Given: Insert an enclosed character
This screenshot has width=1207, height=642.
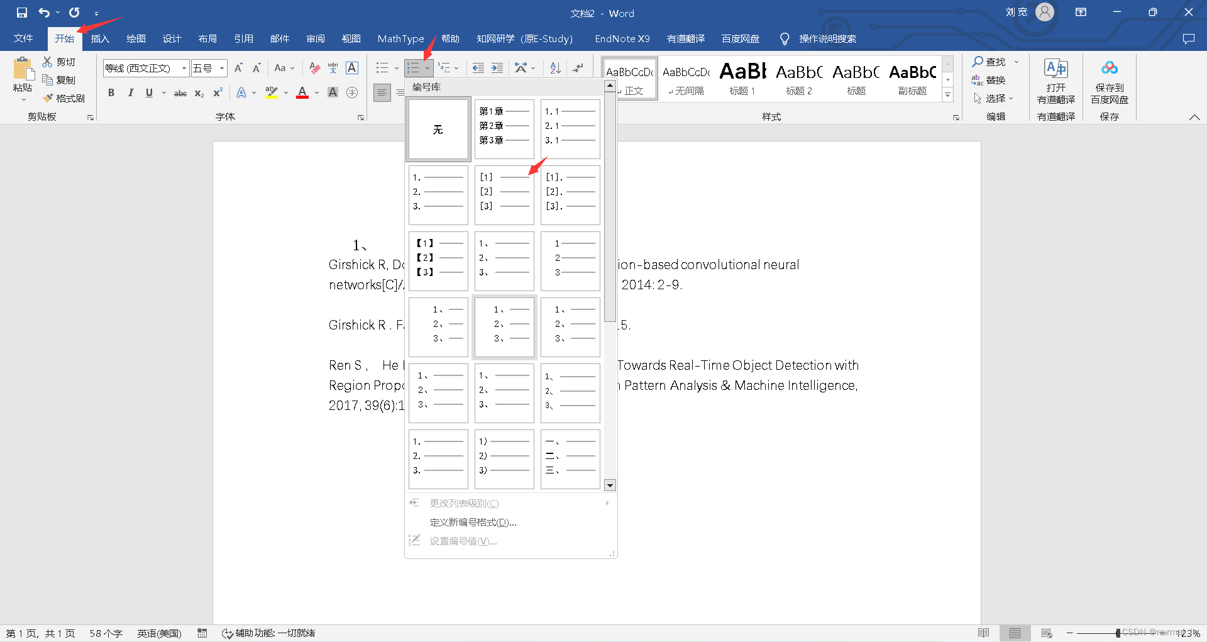Looking at the screenshot, I should (352, 92).
